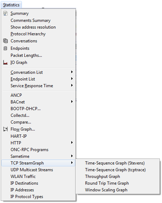Screen dimensions: 162x203
Task: Expand the BACnet submenu arrow
Action: (x=72, y=102)
